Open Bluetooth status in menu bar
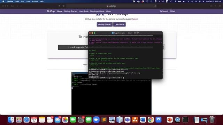 (175, 1)
